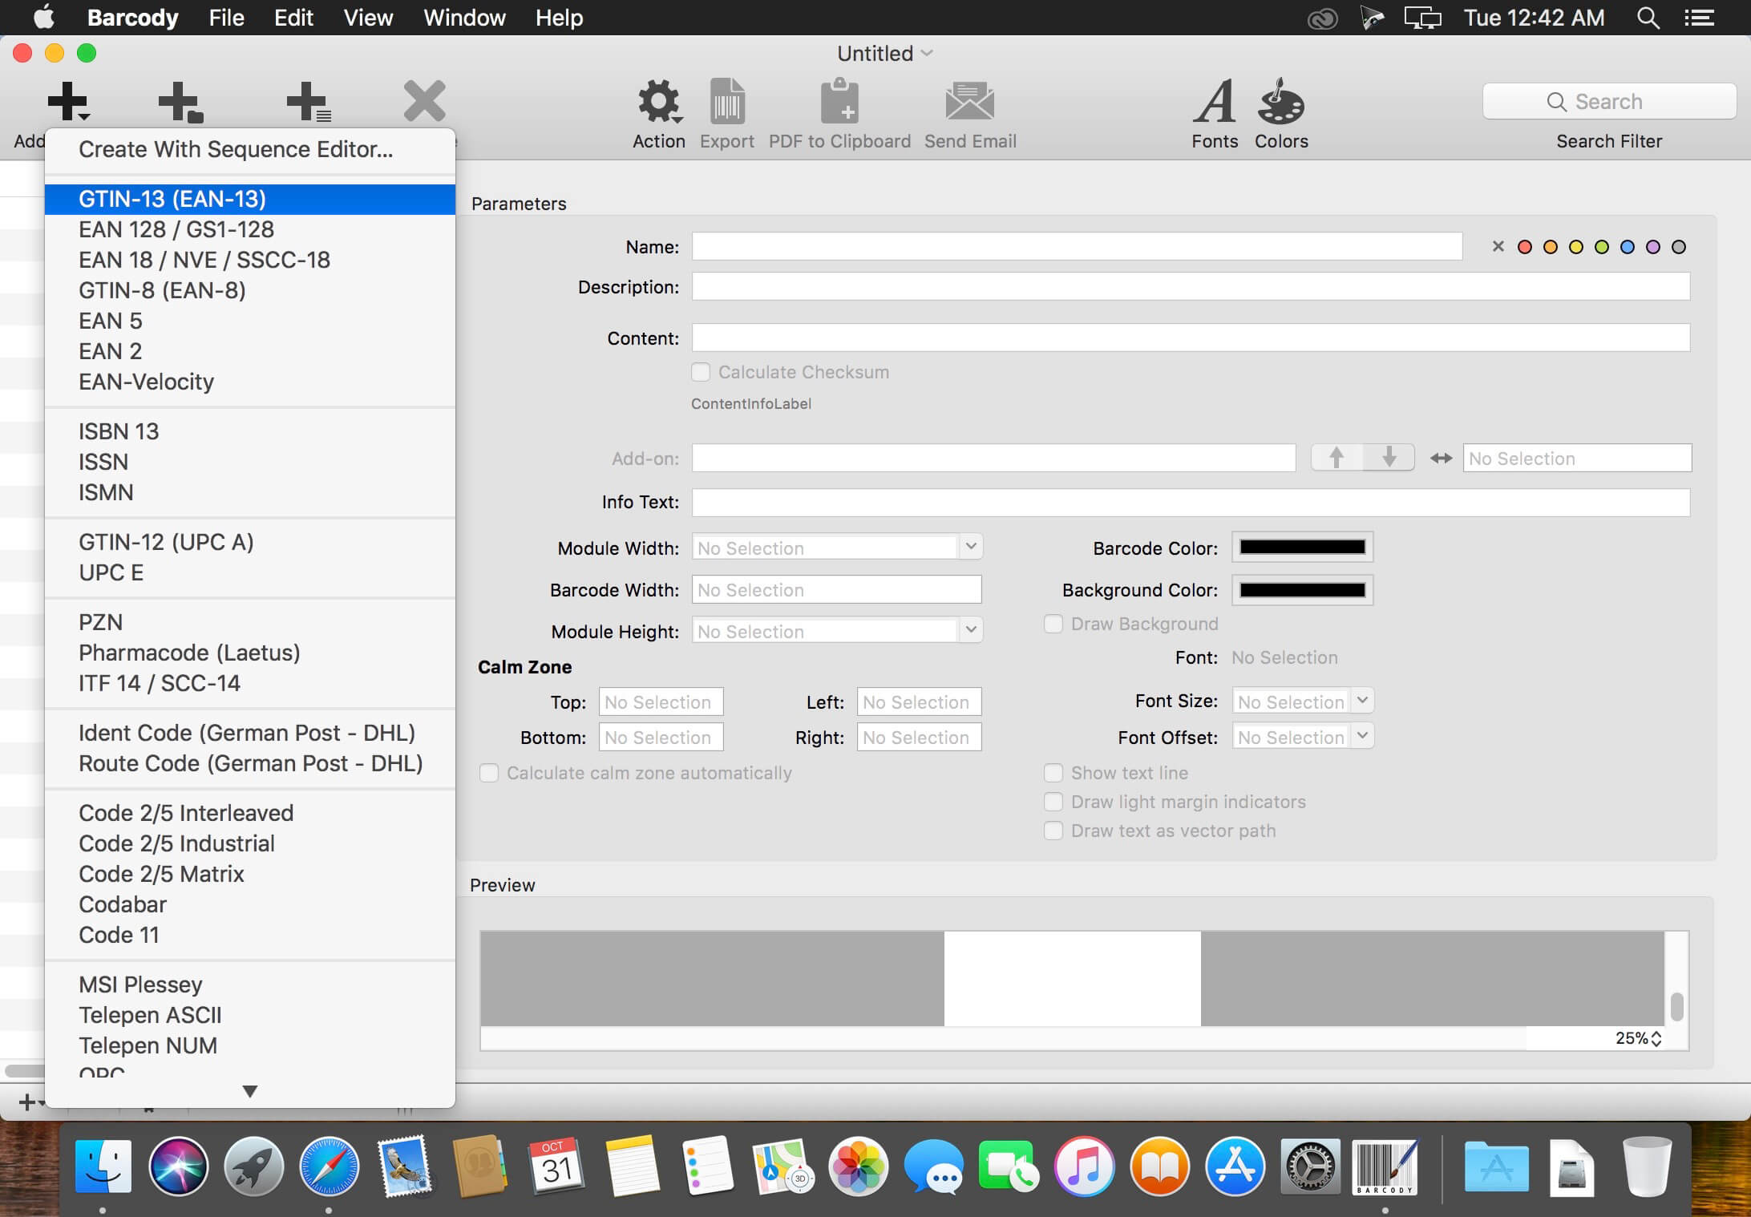
Task: Open System Preferences from the Dock
Action: coord(1310,1166)
